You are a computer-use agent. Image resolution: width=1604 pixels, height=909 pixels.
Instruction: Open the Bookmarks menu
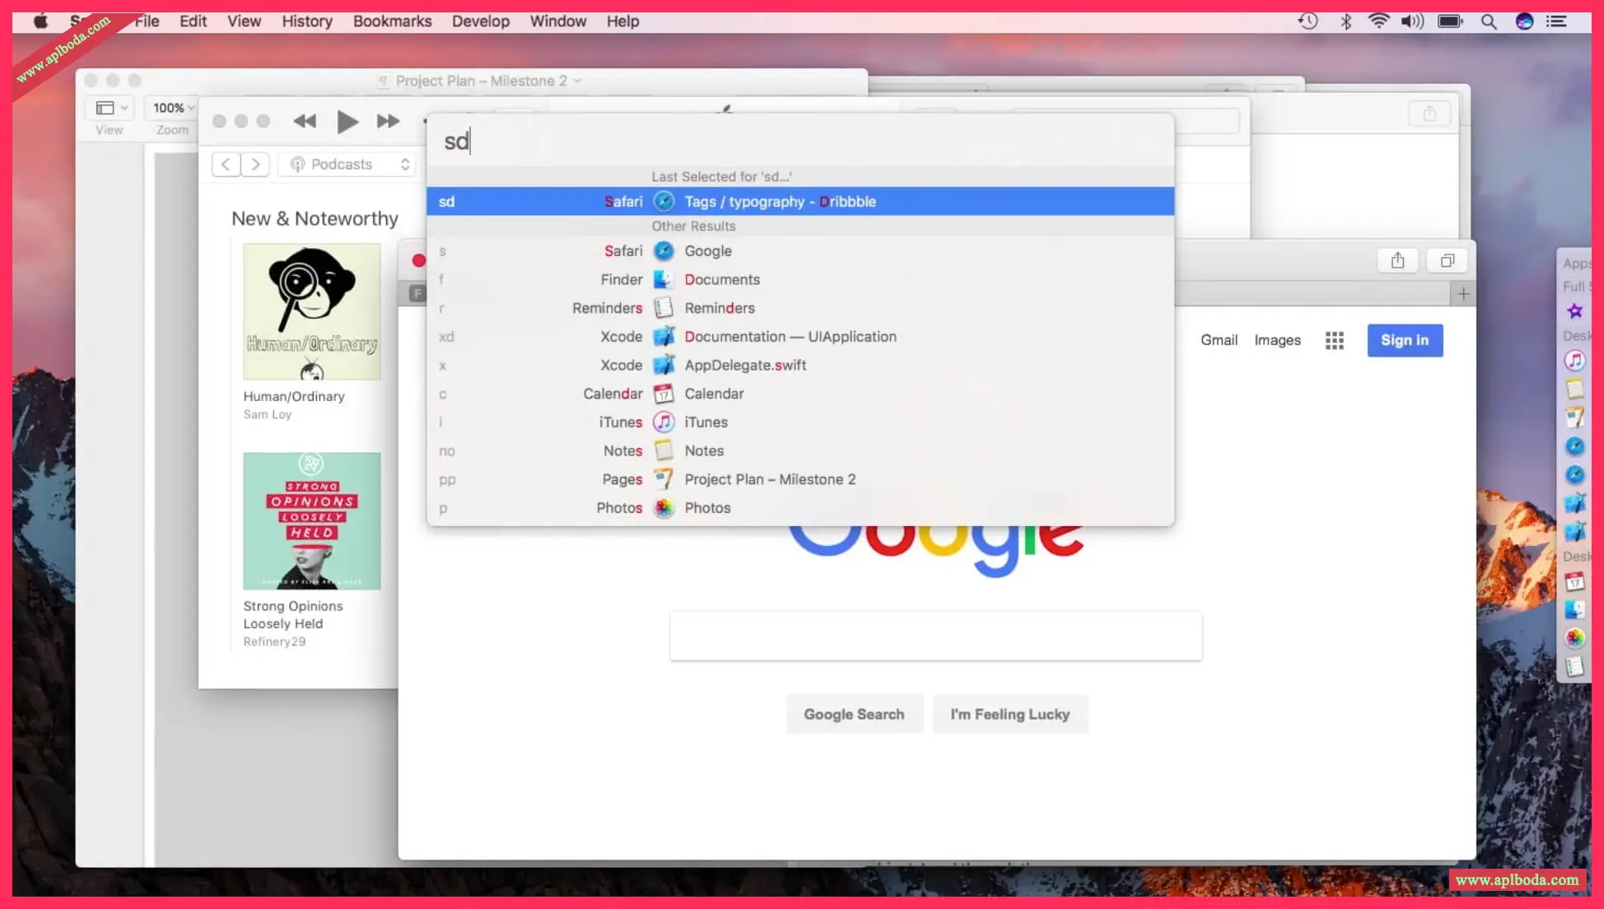tap(392, 21)
